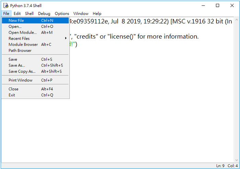Click the Col: 4 status indicator
Viewport: 240px width, 169px height.
coord(233,166)
